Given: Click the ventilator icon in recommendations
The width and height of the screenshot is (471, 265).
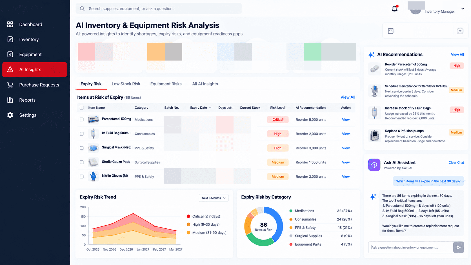Looking at the screenshot, I should (x=375, y=91).
